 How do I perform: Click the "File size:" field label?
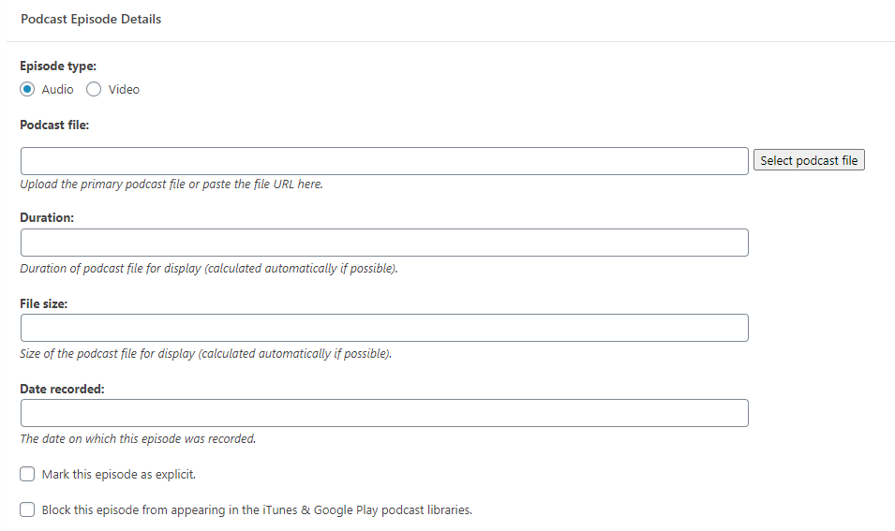pos(44,303)
